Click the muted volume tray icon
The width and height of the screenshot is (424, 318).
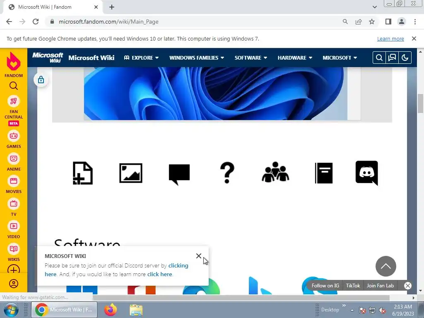click(382, 311)
